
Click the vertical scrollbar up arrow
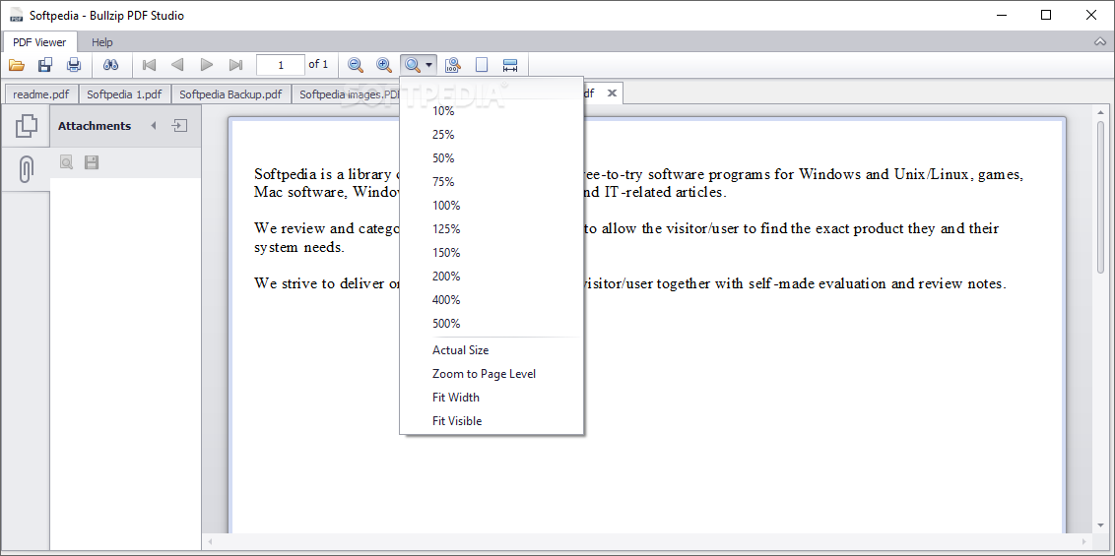pyautogui.click(x=1101, y=112)
